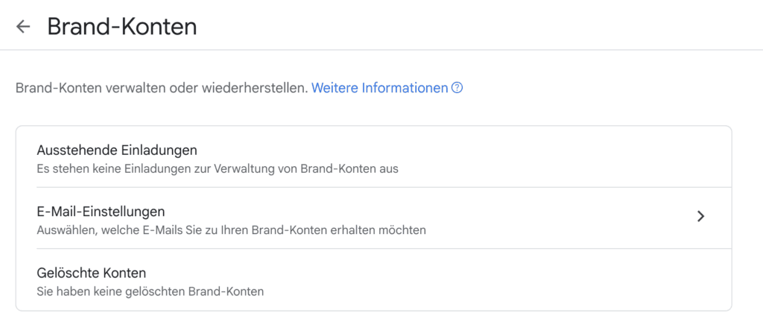Screen dimensions: 763x336
Task: Click the subtitle "Es stehen keine Einladungen"
Action: (217, 168)
